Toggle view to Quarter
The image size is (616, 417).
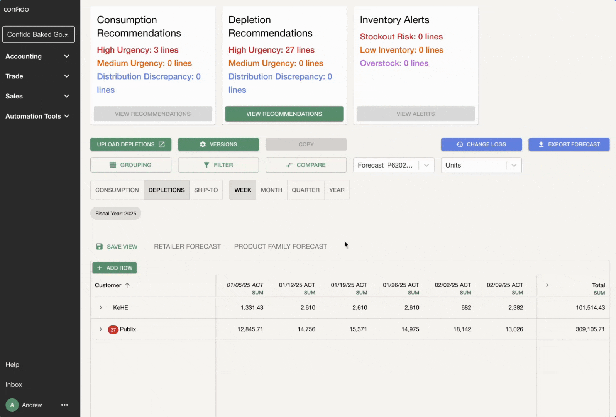click(x=305, y=190)
